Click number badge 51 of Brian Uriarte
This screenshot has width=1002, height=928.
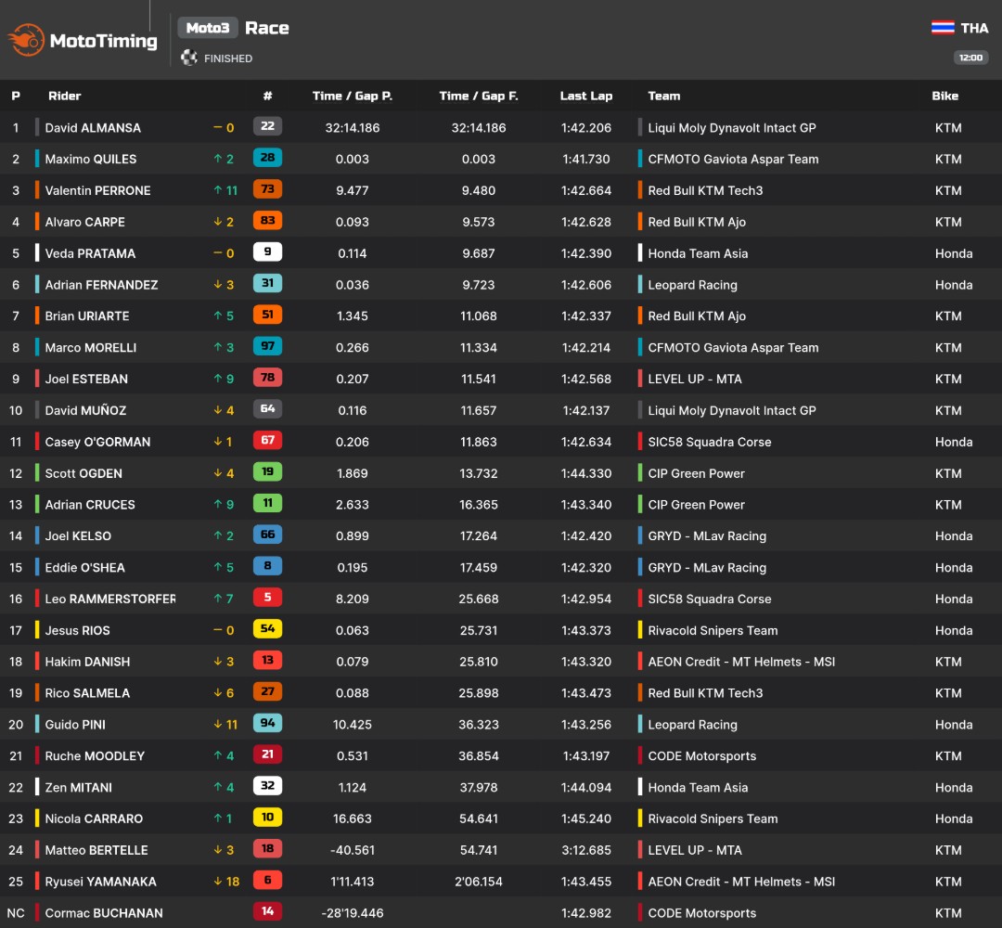(x=268, y=315)
